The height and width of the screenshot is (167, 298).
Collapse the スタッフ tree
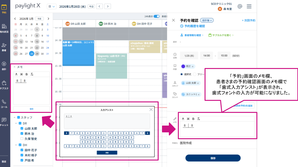point(15,118)
